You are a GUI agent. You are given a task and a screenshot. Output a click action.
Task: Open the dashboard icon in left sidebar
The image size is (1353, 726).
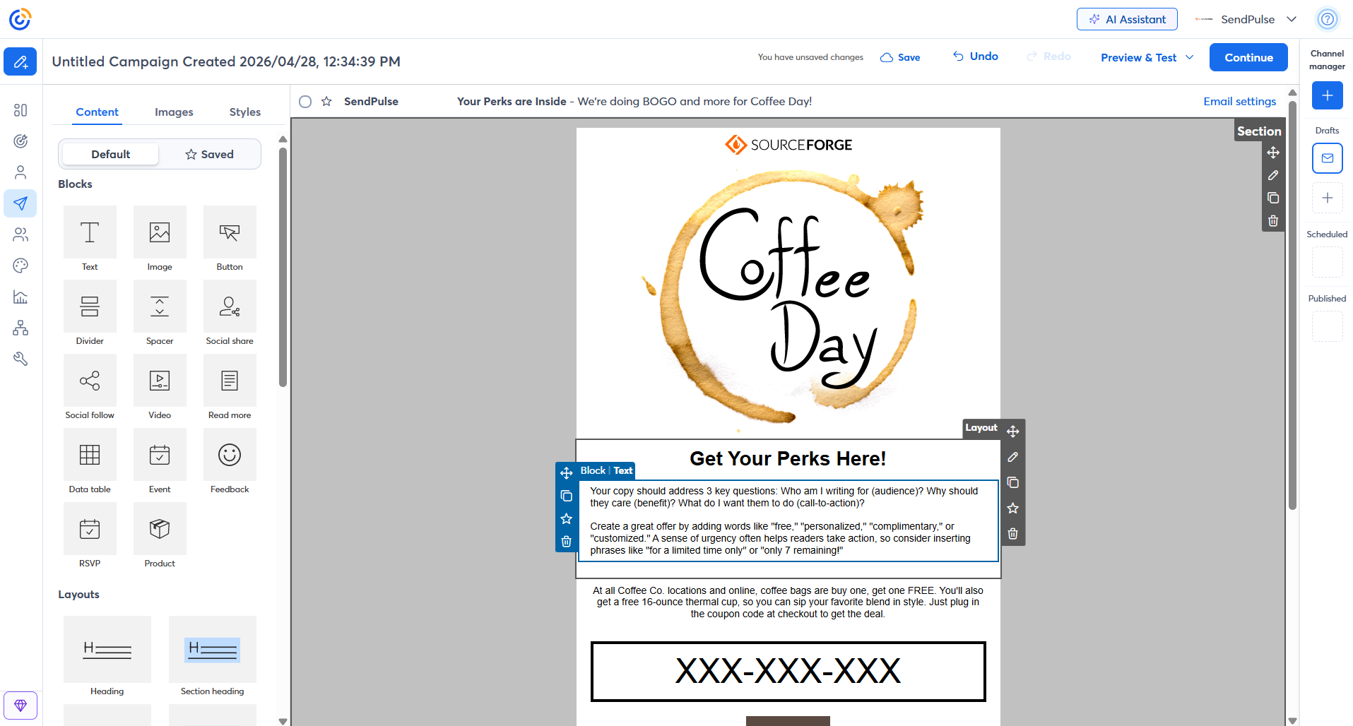20,110
